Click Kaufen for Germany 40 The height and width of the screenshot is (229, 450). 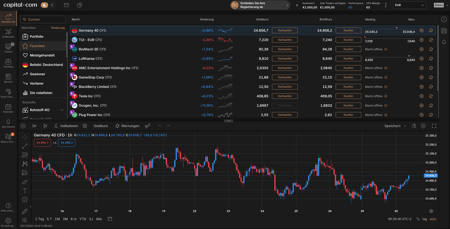point(348,30)
